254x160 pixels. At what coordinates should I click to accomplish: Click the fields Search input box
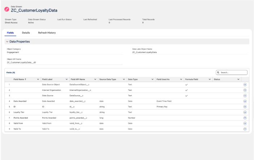[232, 72]
